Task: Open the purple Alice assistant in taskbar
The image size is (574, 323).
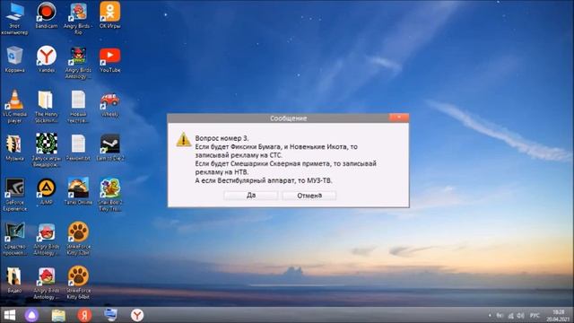Action: pos(31,315)
